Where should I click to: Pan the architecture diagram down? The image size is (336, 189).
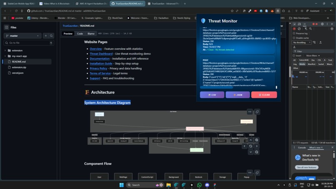click(251, 152)
